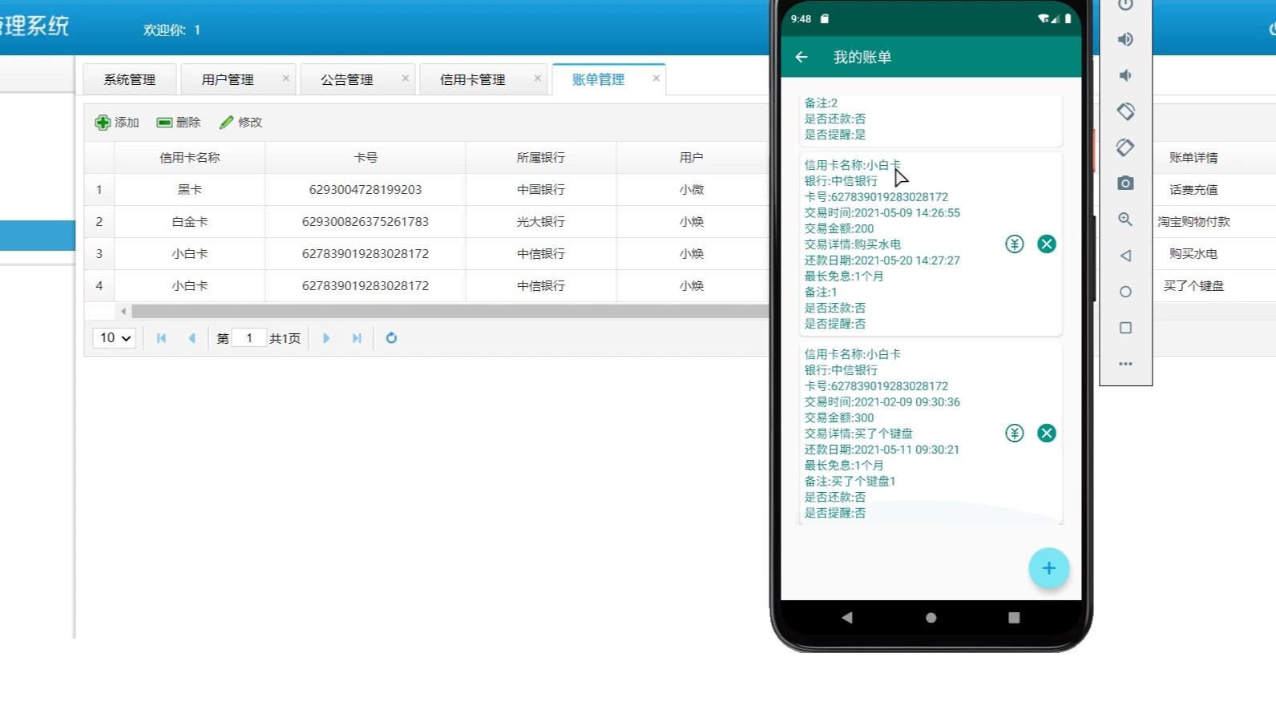The height and width of the screenshot is (718, 1276).
Task: Click the 话费充值 detail cell
Action: point(1193,190)
